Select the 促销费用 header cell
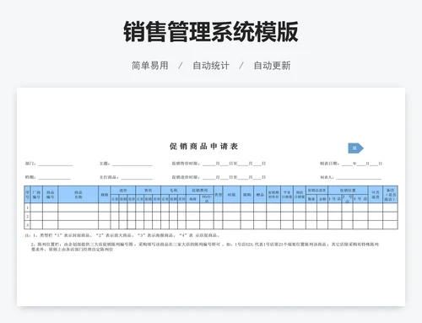The image size is (422, 323). tap(200, 191)
